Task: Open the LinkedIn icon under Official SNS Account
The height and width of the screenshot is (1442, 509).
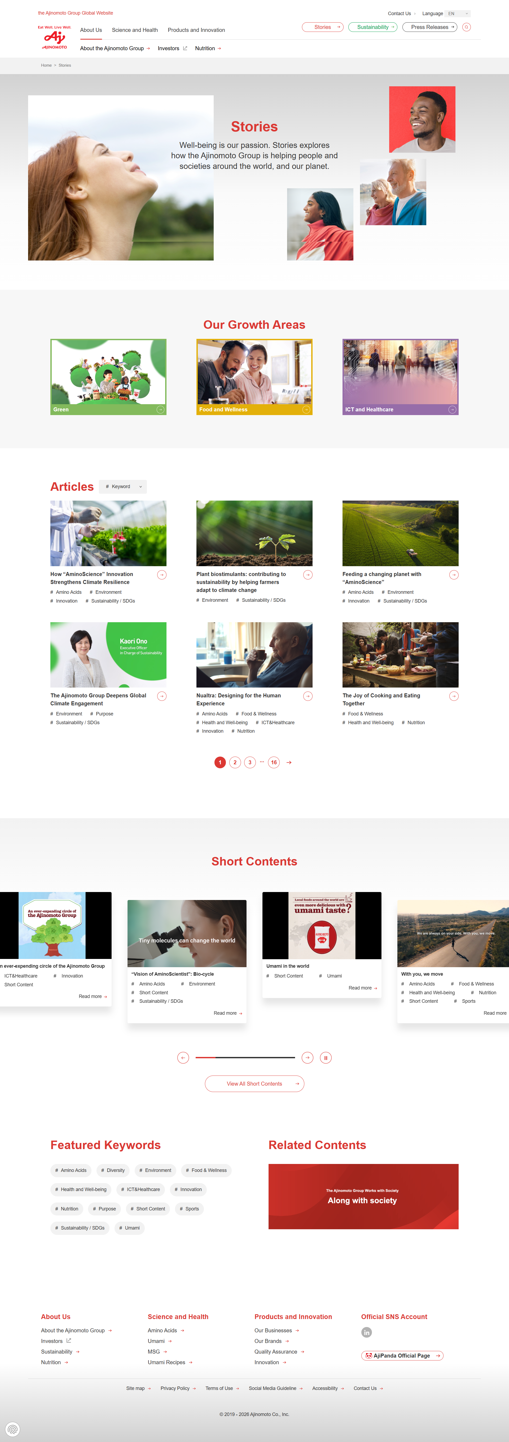Action: click(x=367, y=1332)
